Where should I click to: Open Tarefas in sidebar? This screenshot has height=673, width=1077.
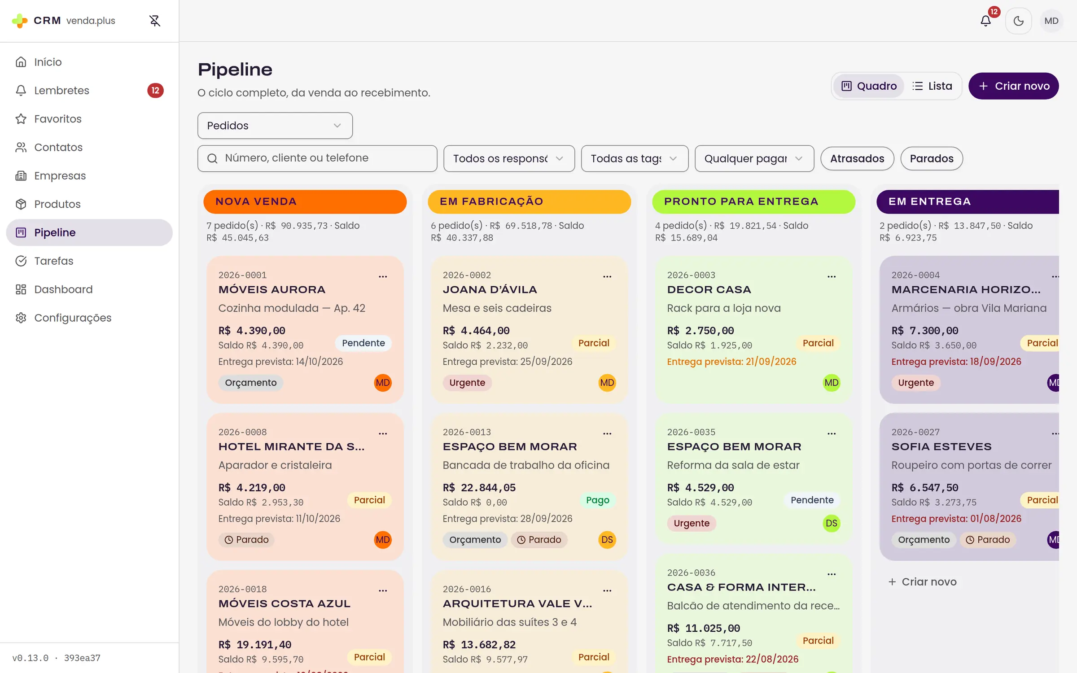pyautogui.click(x=89, y=261)
